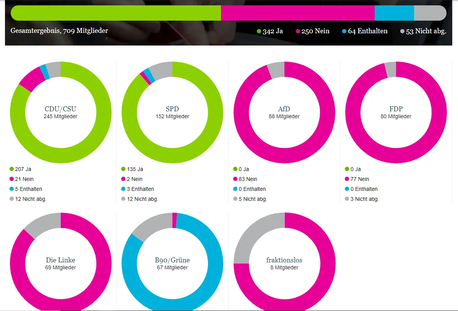Viewport: 458px width, 311px height.
Task: Click the FDP donut chart center label
Action: click(396, 109)
